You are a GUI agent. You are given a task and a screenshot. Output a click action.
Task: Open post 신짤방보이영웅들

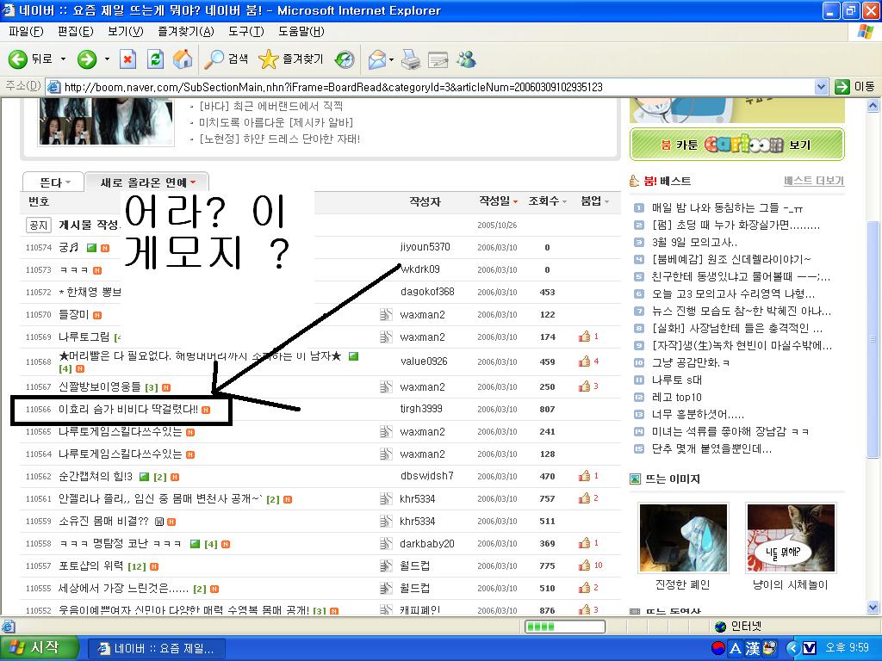(x=100, y=386)
